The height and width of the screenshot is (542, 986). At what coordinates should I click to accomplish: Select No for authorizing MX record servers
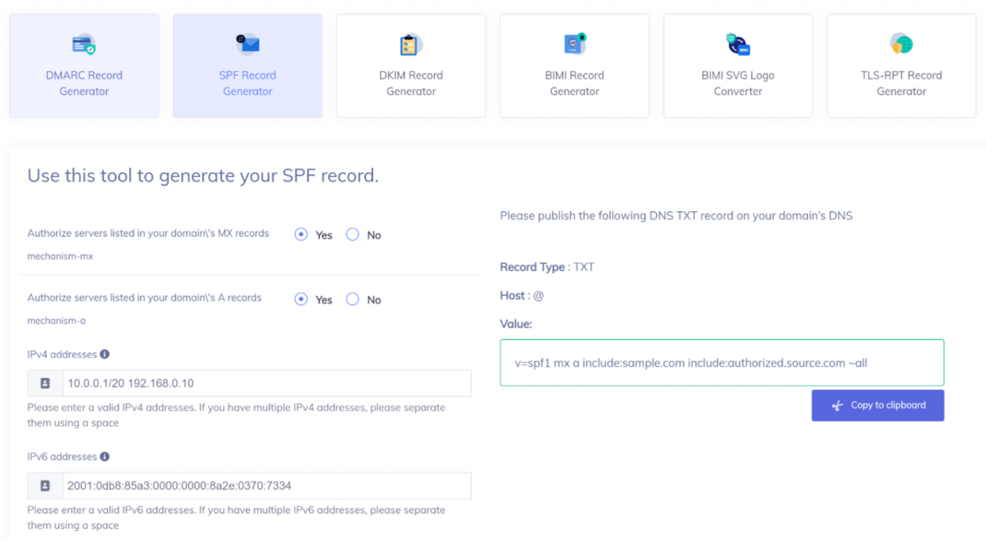coord(352,234)
